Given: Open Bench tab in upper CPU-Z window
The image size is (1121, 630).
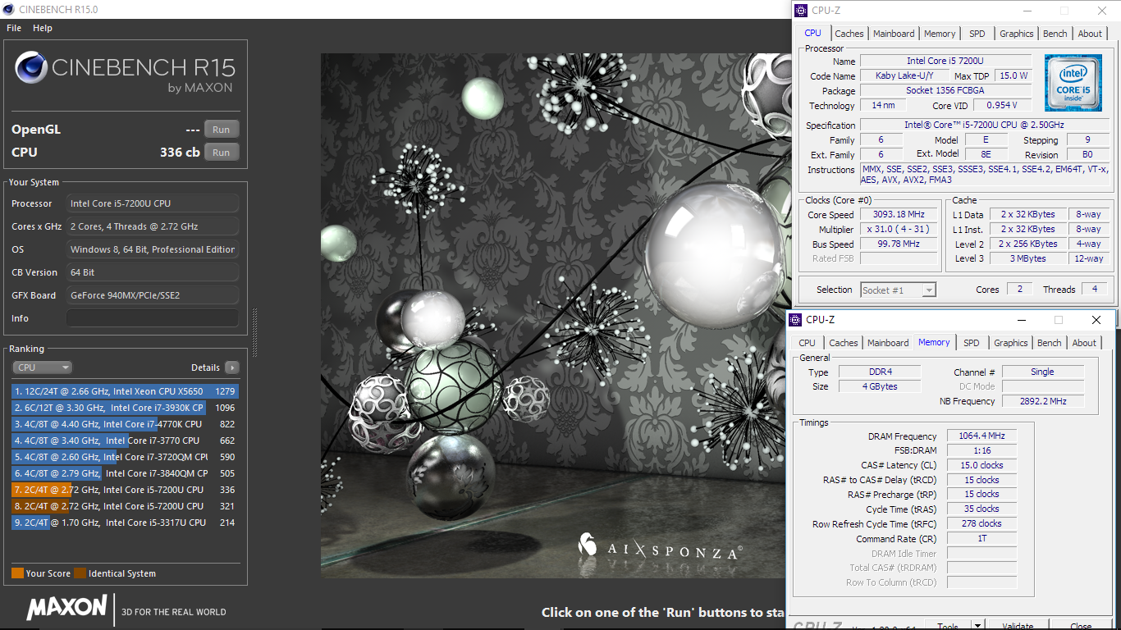Looking at the screenshot, I should coord(1055,34).
